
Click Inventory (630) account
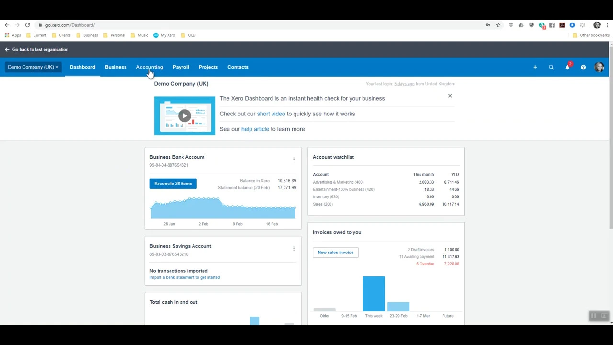(x=326, y=197)
